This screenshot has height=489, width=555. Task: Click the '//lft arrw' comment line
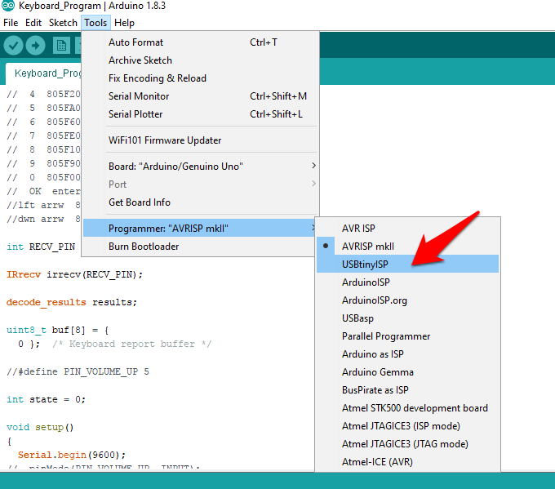click(x=43, y=205)
